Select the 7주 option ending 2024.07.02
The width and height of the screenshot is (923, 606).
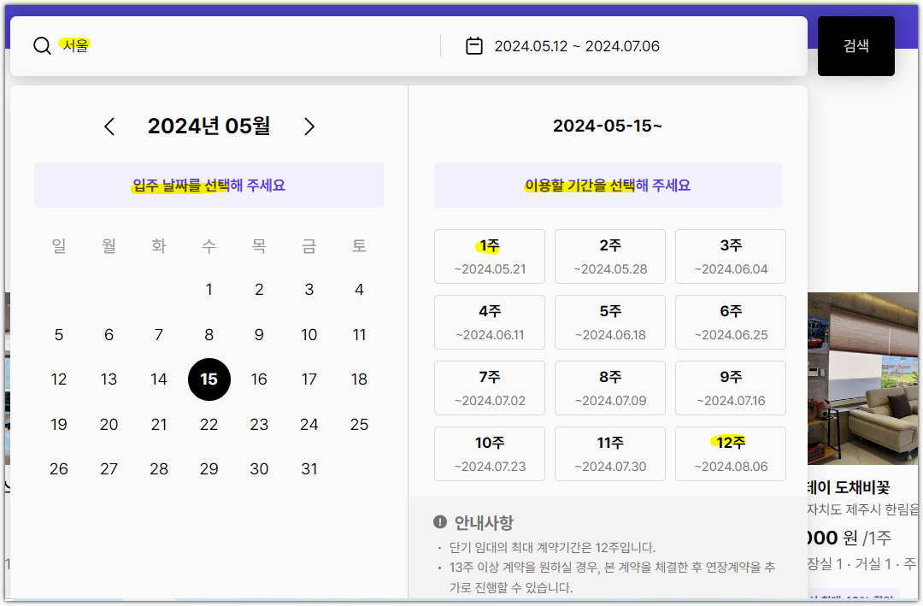click(489, 388)
